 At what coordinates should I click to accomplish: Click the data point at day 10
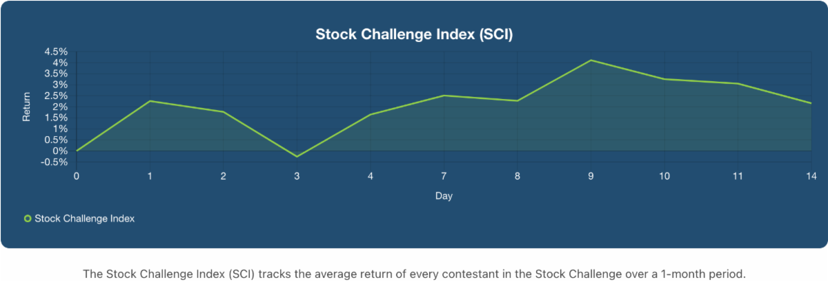pyautogui.click(x=664, y=79)
